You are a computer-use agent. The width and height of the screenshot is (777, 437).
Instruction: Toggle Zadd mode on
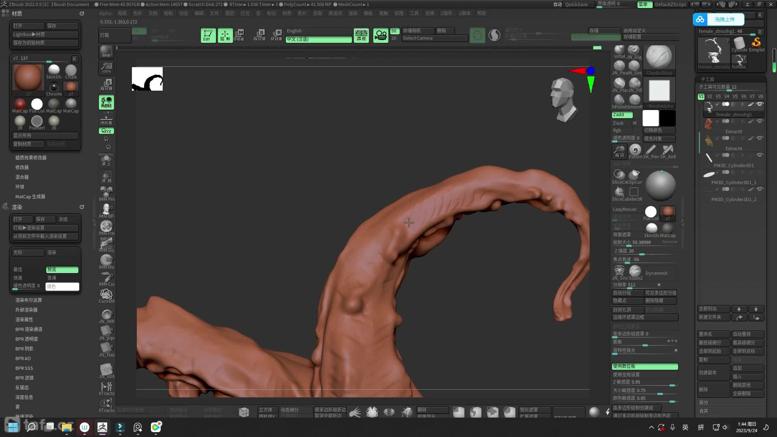(622, 115)
